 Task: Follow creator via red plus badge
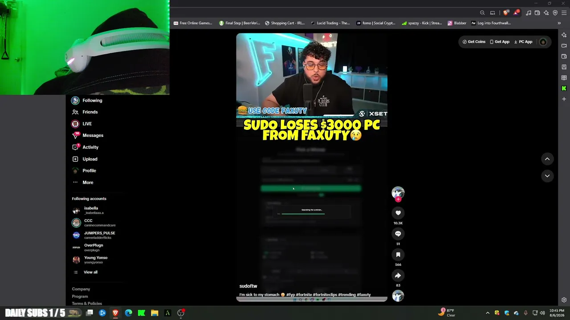tap(398, 199)
